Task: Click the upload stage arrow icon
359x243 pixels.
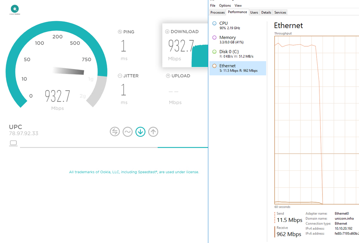Action: (x=153, y=131)
